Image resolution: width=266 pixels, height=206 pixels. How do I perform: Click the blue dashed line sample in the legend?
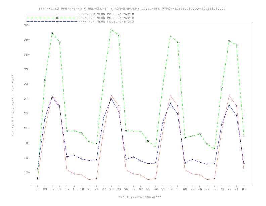(52, 22)
